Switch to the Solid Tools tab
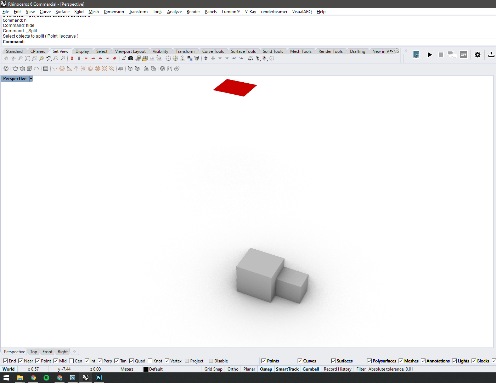The height and width of the screenshot is (383, 496). pos(272,51)
